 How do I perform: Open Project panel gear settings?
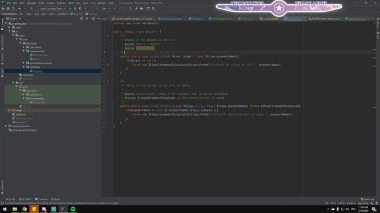[93, 18]
